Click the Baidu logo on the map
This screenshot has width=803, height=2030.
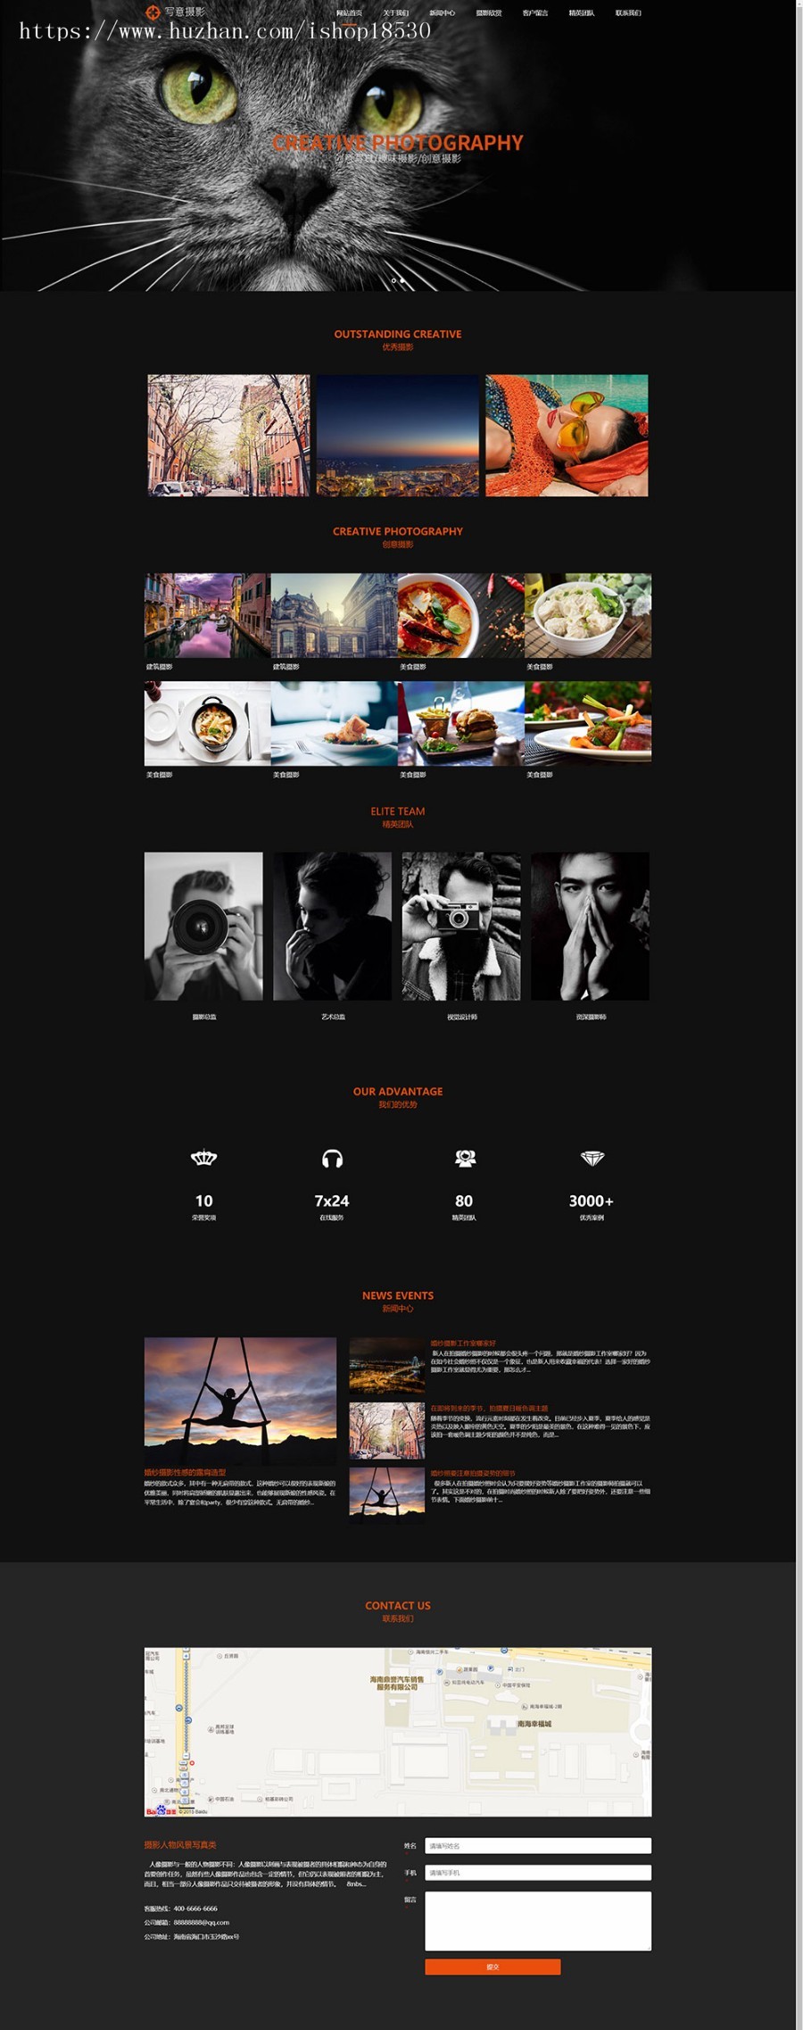click(x=161, y=1810)
